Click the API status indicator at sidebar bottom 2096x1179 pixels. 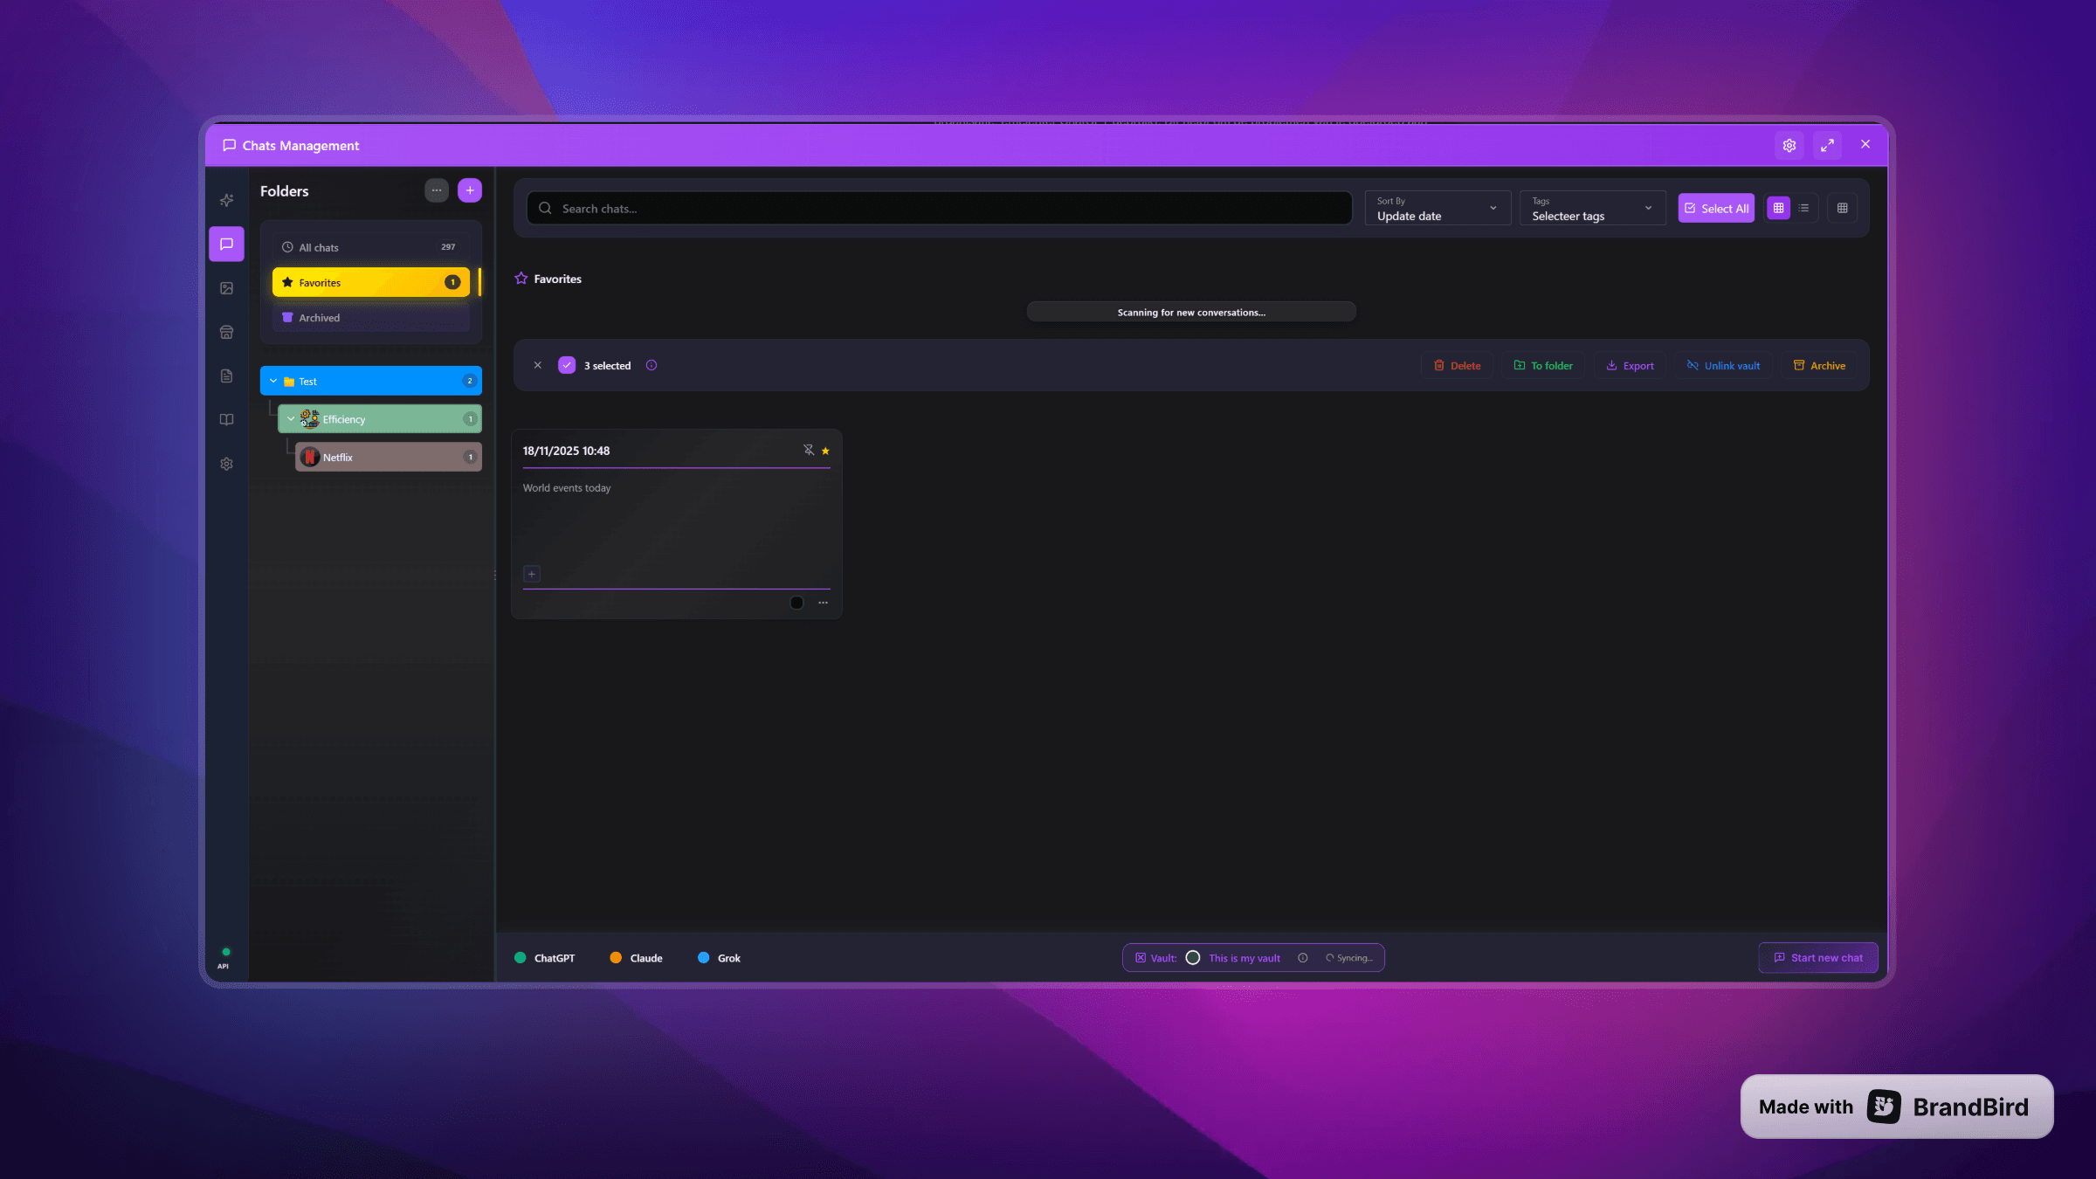pyautogui.click(x=225, y=956)
